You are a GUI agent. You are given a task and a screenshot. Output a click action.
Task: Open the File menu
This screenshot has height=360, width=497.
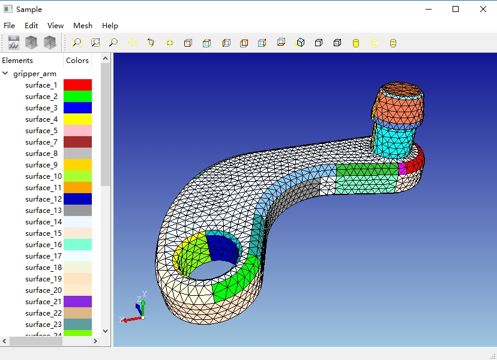tap(9, 26)
